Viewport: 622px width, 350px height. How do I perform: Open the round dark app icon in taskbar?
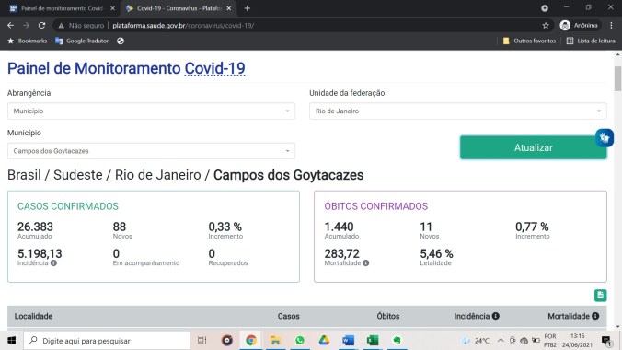[x=227, y=341]
